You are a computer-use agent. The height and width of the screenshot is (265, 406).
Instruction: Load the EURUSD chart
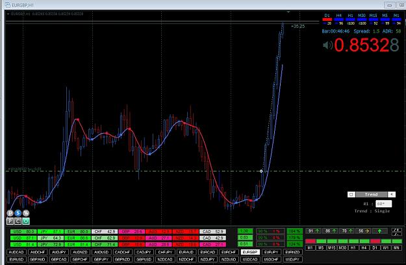pyautogui.click(x=16, y=259)
